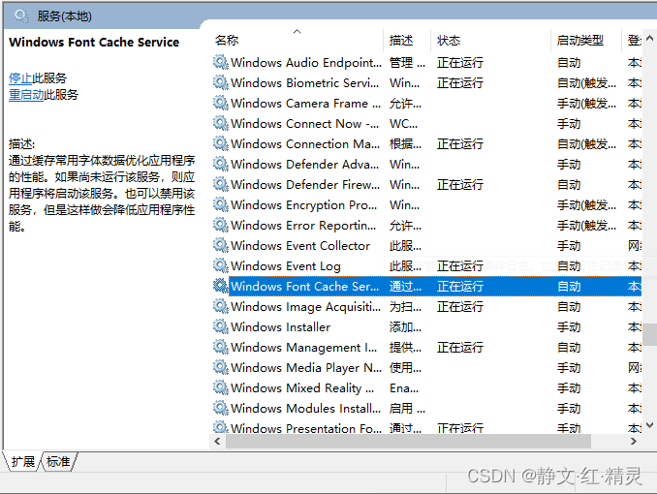Screen dimensions: 657x494
Task: Select the Windows Encryption Pro... service name
Action: tap(303, 205)
